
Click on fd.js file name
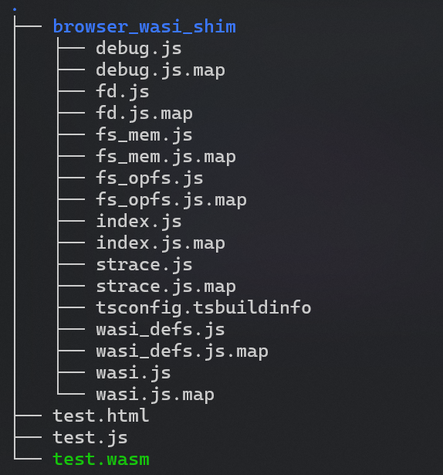pos(123,92)
